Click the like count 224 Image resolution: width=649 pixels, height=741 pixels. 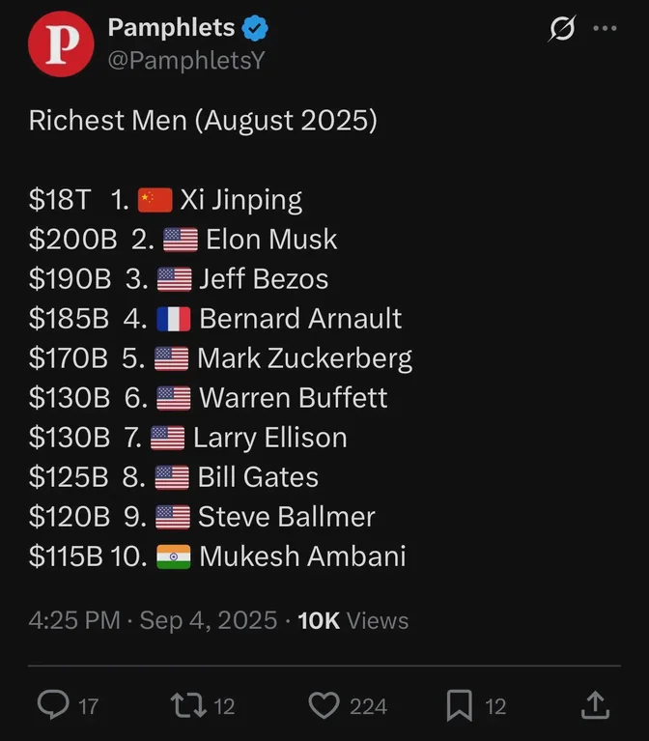pos(368,706)
